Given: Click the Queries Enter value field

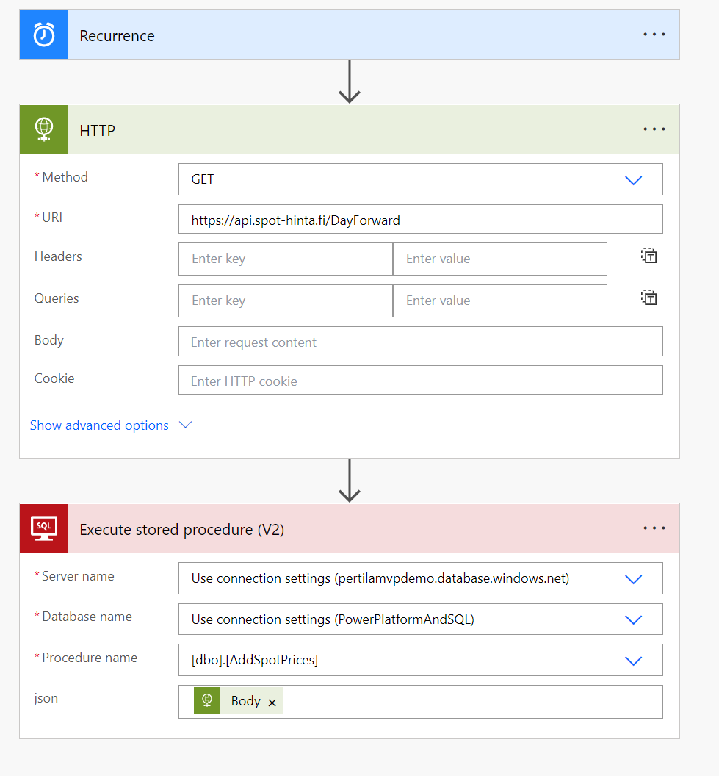Looking at the screenshot, I should click(499, 301).
